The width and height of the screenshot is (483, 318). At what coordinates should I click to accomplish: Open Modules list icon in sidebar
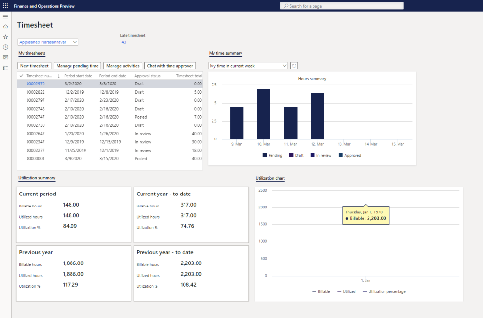click(5, 68)
